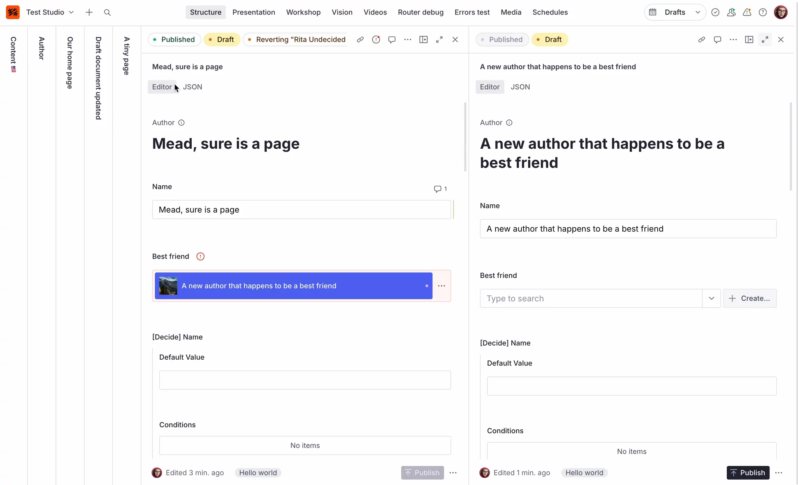
Task: Open validation warnings icon in left pane
Action: tap(376, 39)
